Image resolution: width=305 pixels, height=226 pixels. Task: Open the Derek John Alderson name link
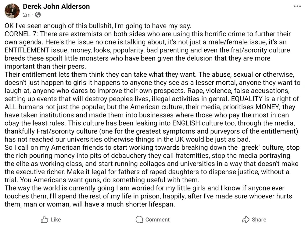(56, 7)
